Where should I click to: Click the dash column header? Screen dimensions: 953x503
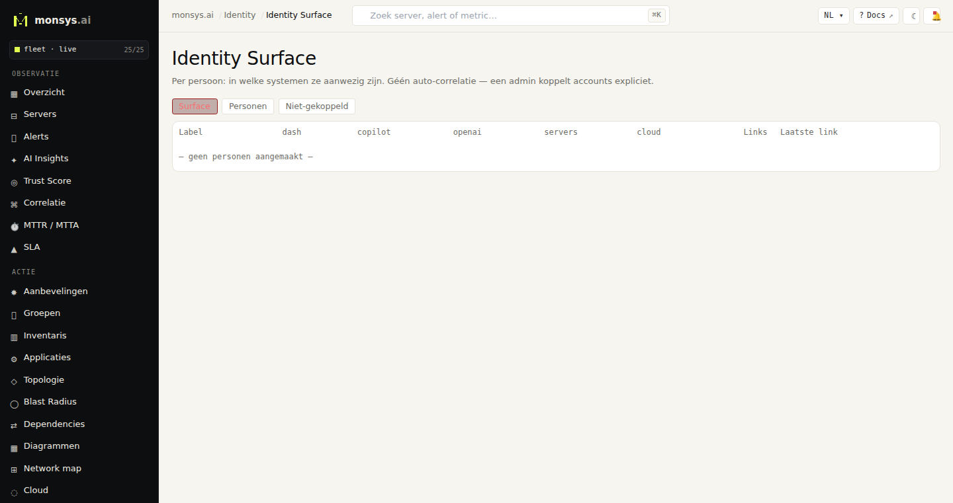click(x=292, y=132)
